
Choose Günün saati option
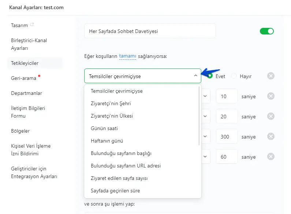[x=104, y=128]
